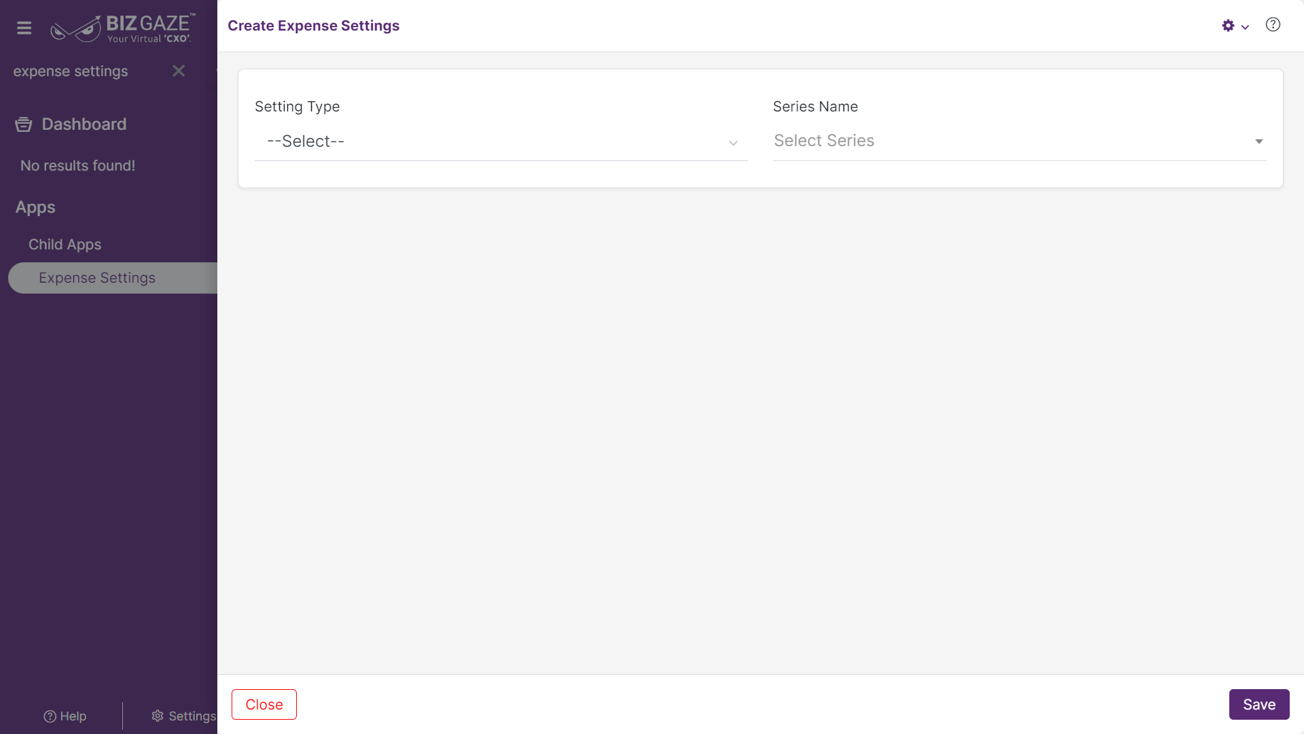The height and width of the screenshot is (734, 1304).
Task: Select Expense Settings in sidebar
Action: 113,278
